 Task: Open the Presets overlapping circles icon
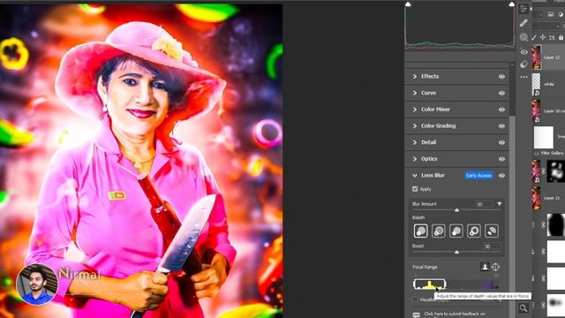524,64
